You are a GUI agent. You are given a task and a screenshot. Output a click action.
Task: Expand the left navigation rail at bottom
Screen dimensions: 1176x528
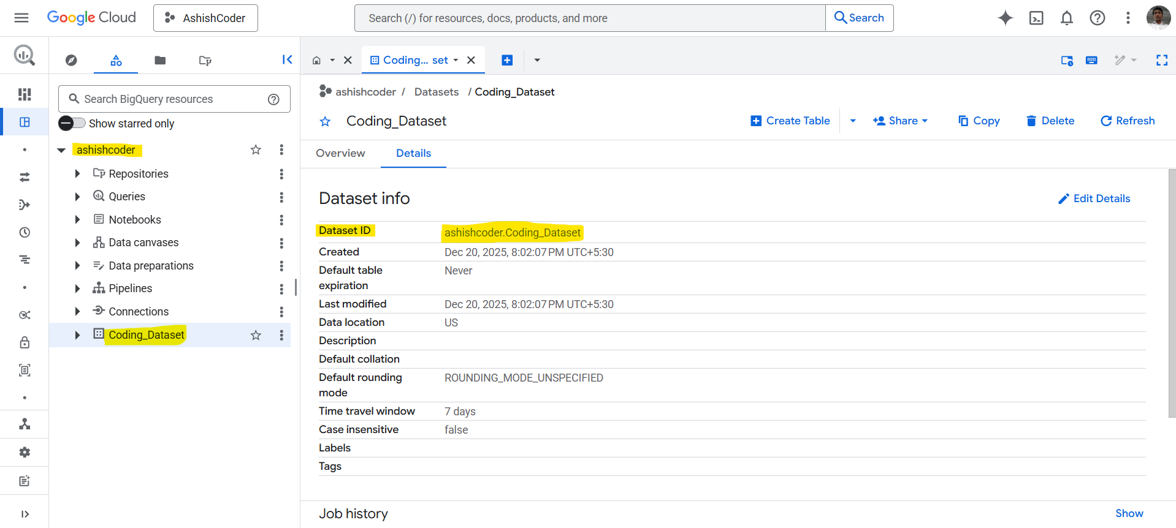click(25, 514)
